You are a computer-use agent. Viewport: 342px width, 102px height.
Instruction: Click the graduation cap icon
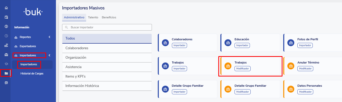coord(6,64)
